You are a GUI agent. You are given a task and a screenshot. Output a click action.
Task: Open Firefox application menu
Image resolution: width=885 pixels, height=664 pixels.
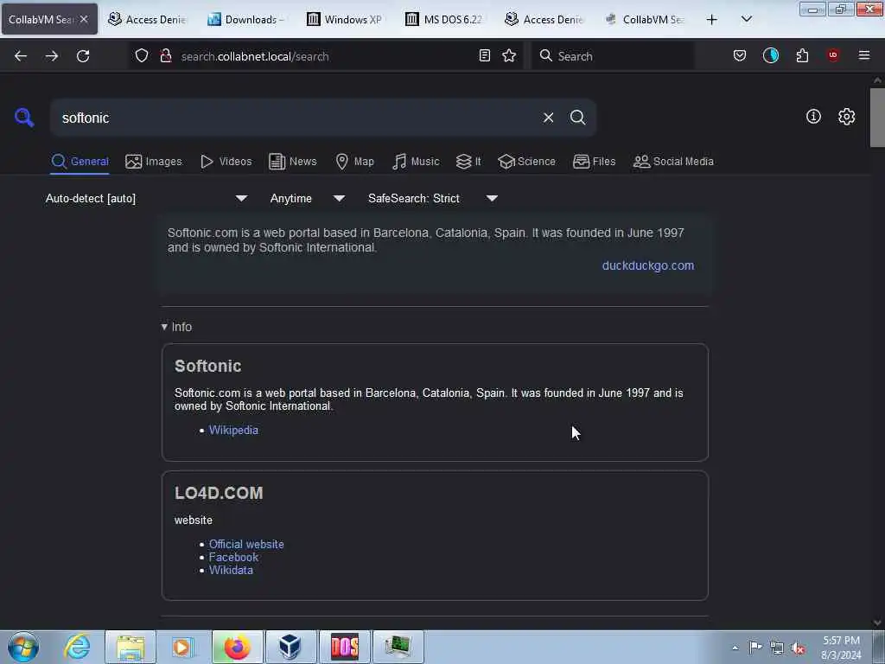pyautogui.click(x=864, y=55)
